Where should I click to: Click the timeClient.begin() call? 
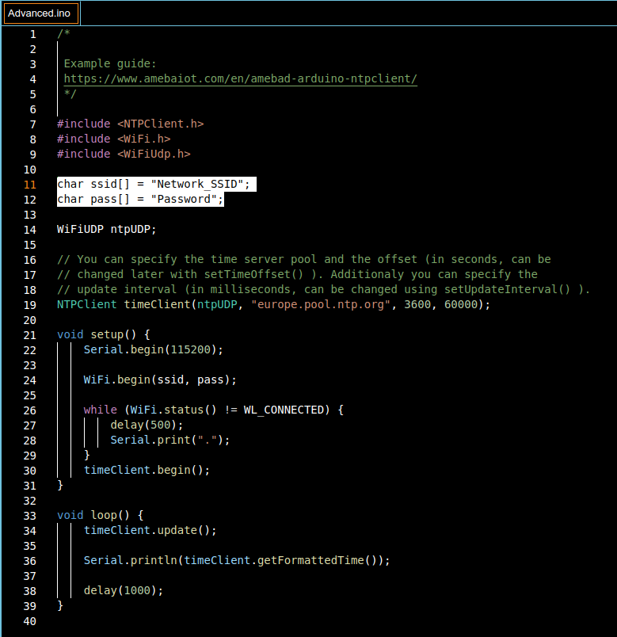147,471
